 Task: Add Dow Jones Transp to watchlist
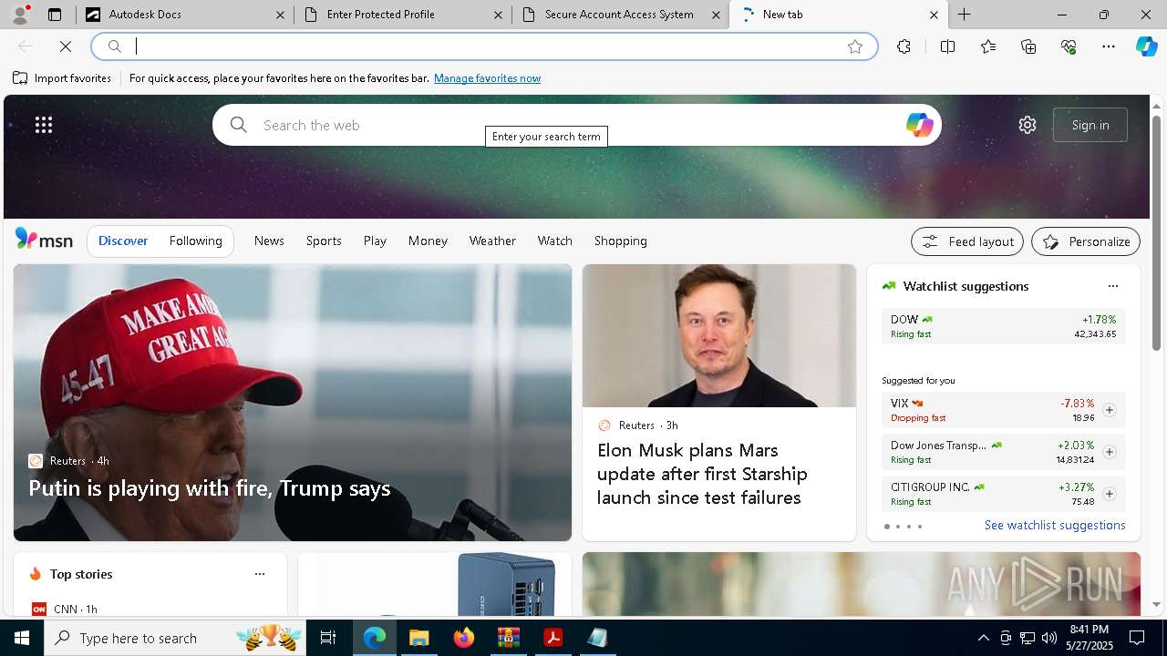1109,452
